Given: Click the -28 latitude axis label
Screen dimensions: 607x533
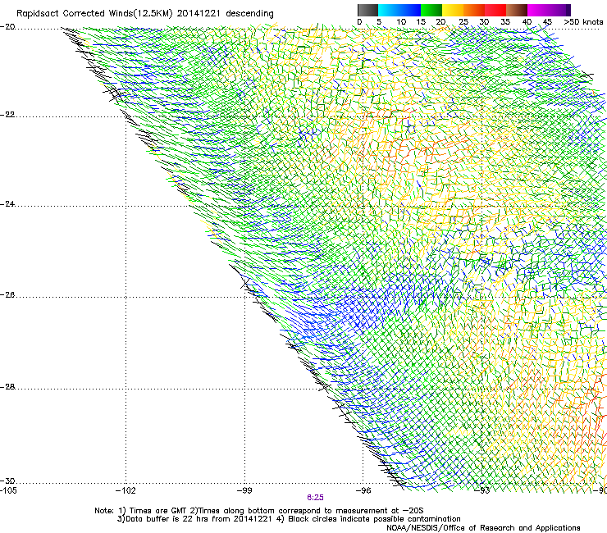Looking at the screenshot, I should click(x=7, y=387).
